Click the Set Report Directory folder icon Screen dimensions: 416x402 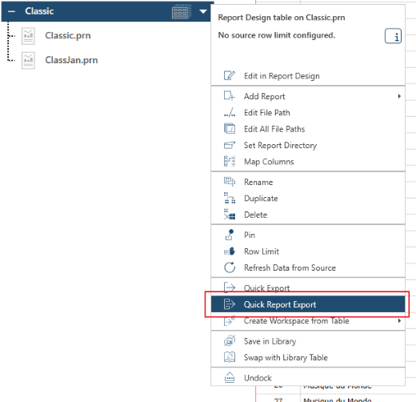tap(230, 145)
